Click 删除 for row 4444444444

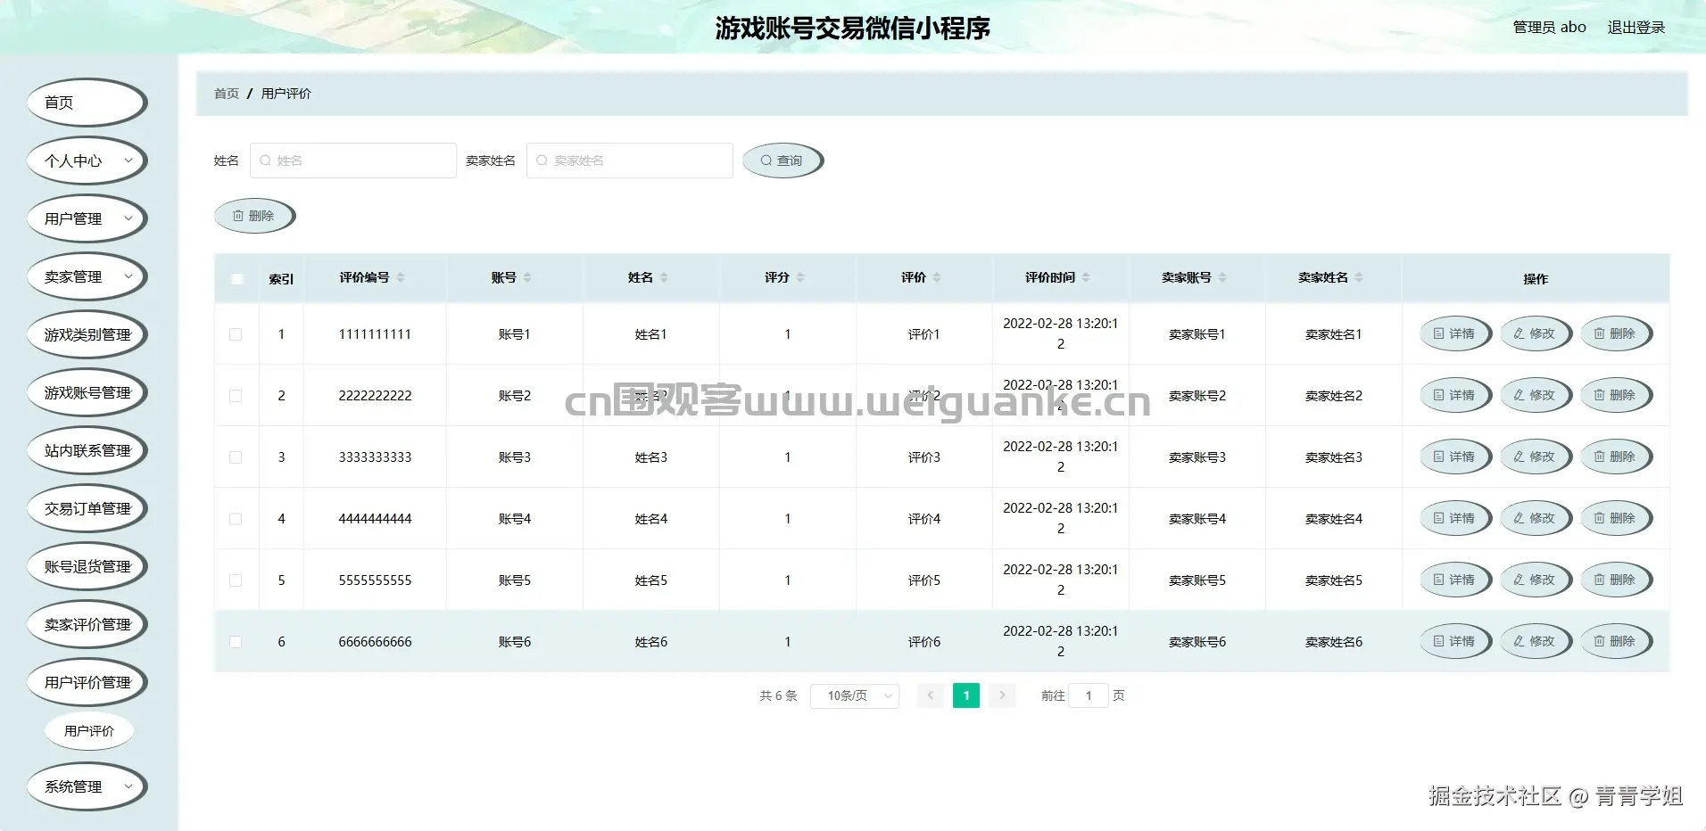pyautogui.click(x=1616, y=518)
